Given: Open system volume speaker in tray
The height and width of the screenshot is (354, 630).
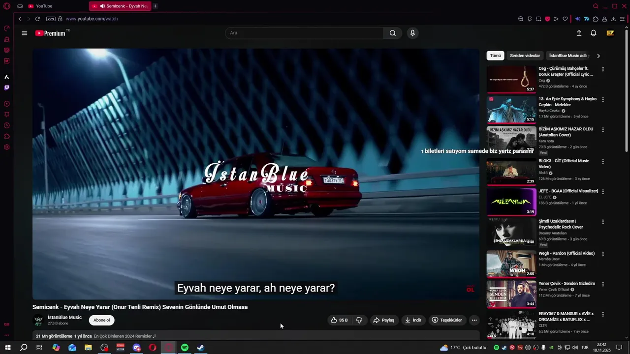Looking at the screenshot, I should (576, 348).
